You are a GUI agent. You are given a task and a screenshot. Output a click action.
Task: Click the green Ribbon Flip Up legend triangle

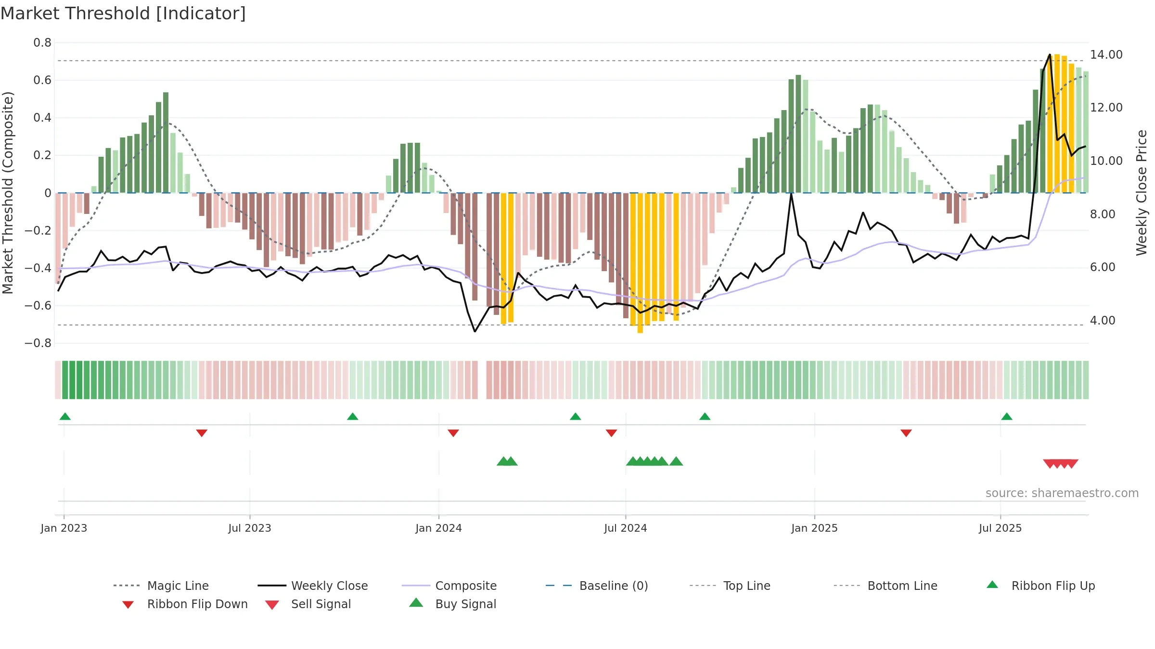tap(992, 585)
